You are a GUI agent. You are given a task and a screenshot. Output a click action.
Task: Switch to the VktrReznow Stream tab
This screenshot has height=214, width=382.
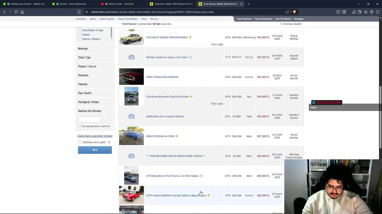click(x=25, y=4)
